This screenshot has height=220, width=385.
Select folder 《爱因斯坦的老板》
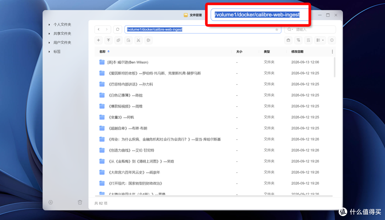[154, 73]
